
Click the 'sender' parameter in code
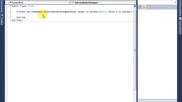click(81, 12)
